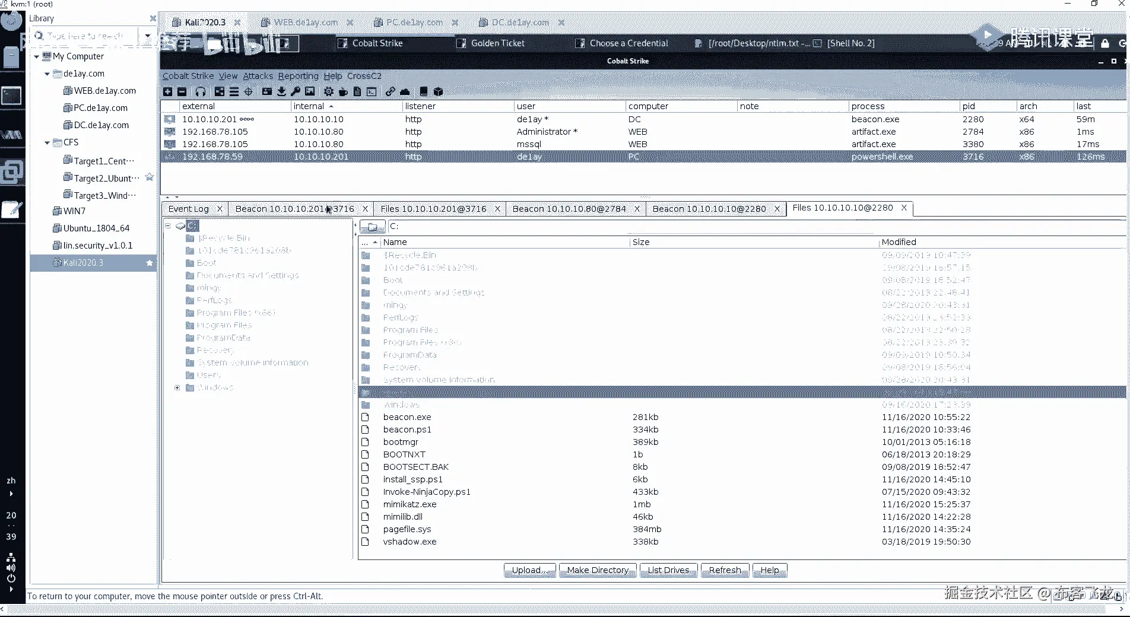Switch to Beacon 10.10.10.80@2784 tab
Image resolution: width=1130 pixels, height=617 pixels.
click(x=576, y=209)
